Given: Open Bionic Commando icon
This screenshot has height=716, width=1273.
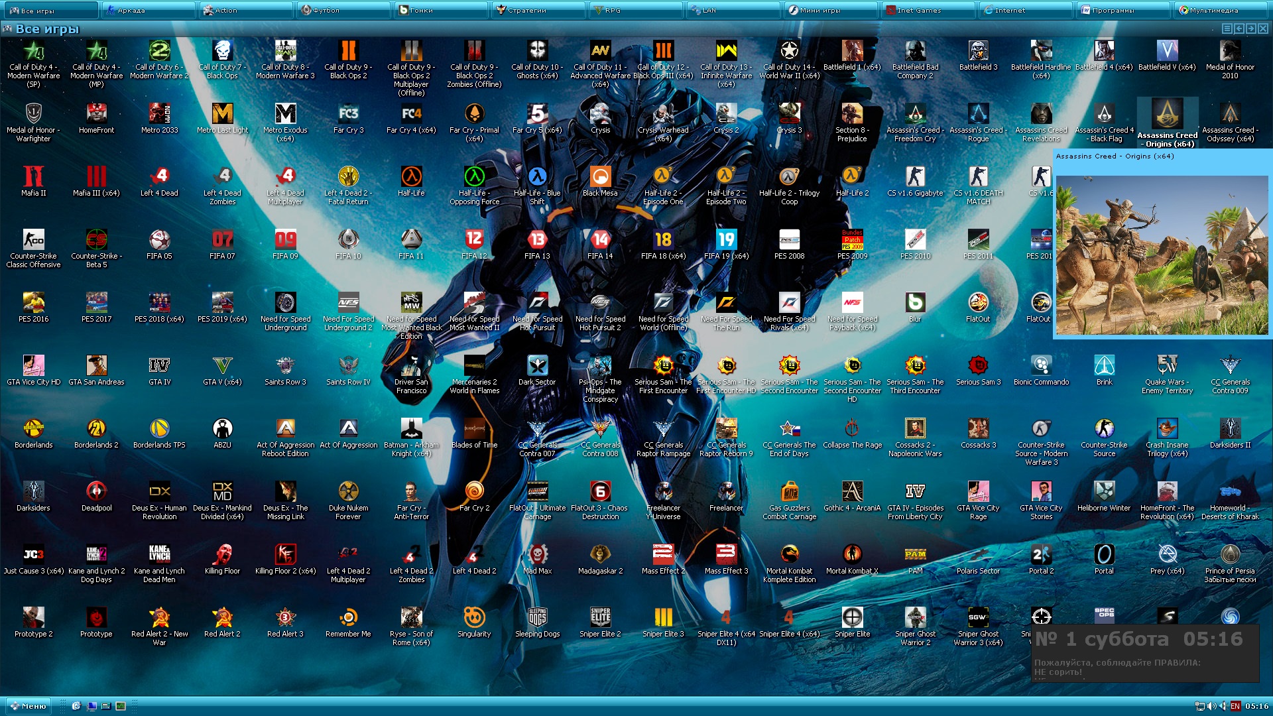Looking at the screenshot, I should pos(1041,371).
